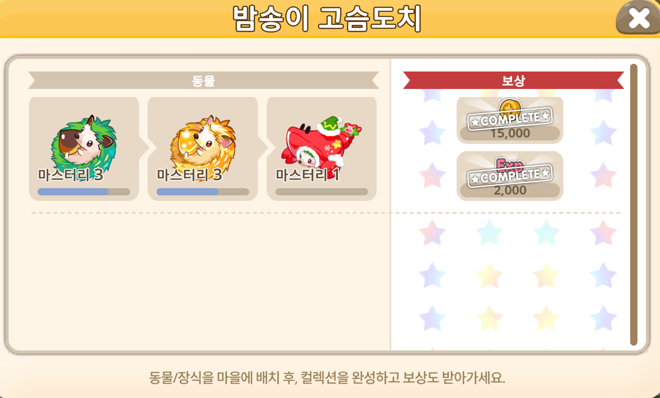660x398 pixels.
Task: Click the first hedgehog's mastery progress bar
Action: point(84,192)
